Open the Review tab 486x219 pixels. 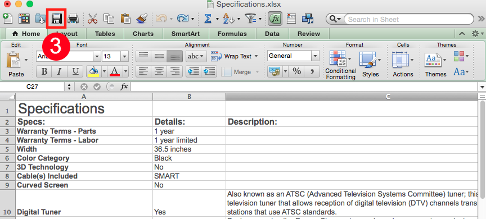(x=309, y=34)
